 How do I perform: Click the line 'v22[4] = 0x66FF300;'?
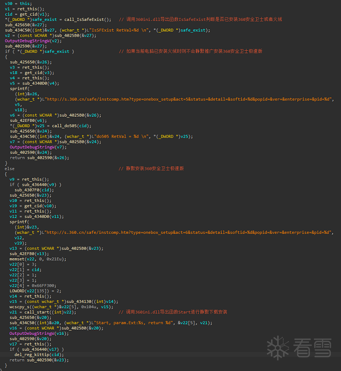tap(33, 286)
